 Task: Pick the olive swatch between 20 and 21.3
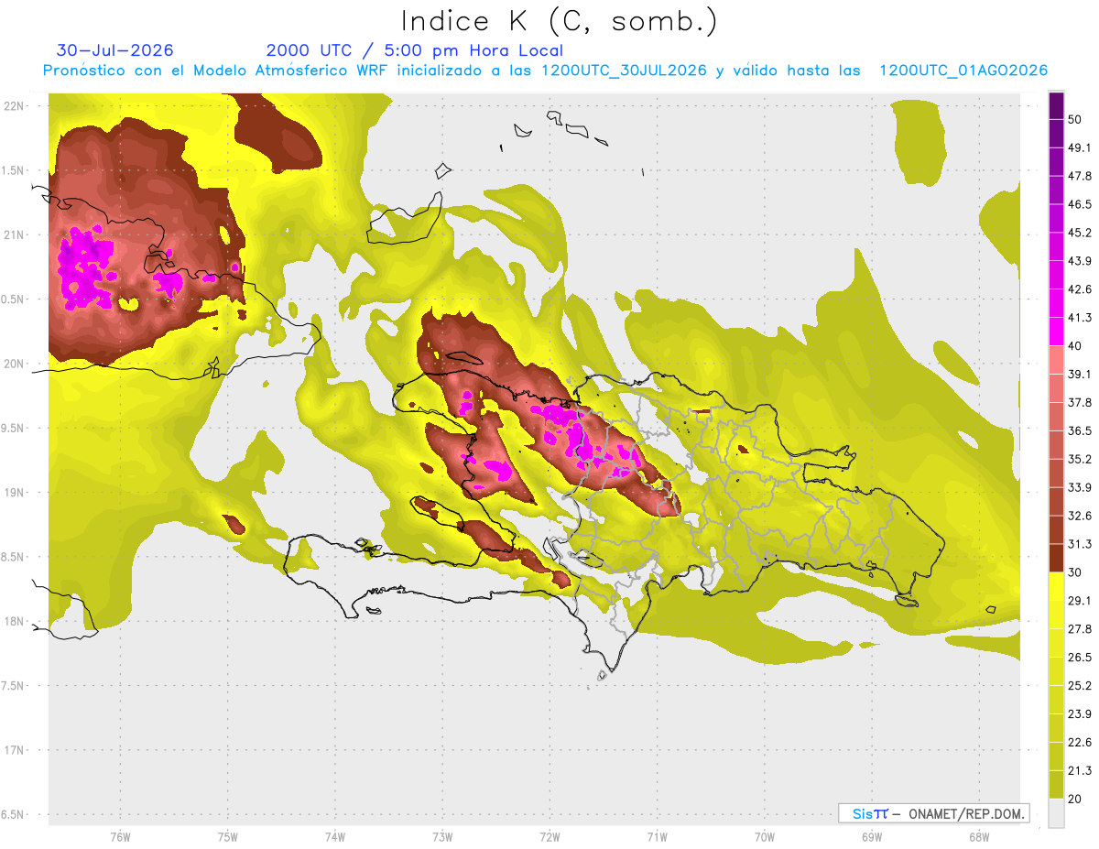coord(1056,784)
